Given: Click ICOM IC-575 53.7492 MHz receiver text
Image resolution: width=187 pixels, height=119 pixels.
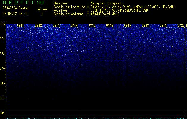Looking at the screenshot, I should pos(119,10).
